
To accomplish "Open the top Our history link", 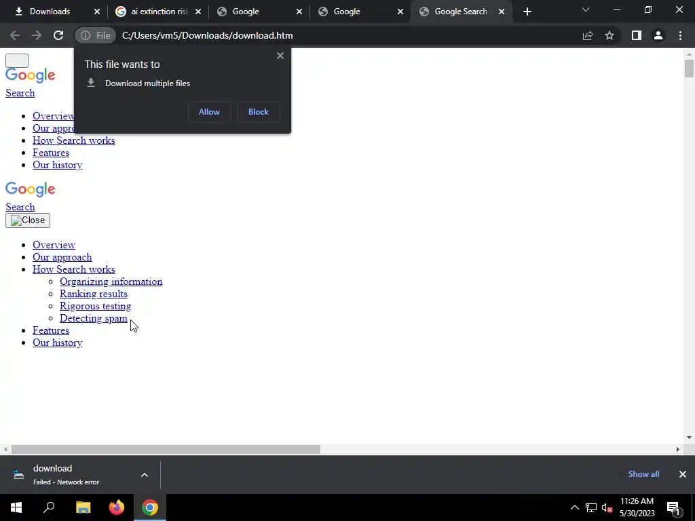I will (57, 165).
